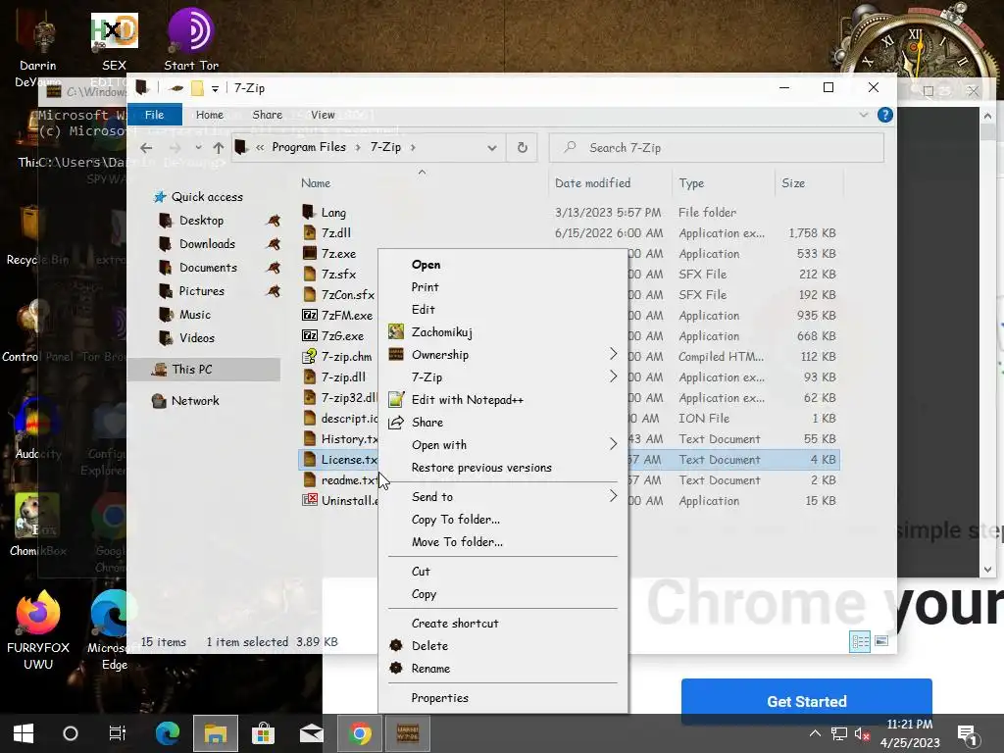Switch to Large icons view icon
1004x753 pixels.
tap(881, 641)
